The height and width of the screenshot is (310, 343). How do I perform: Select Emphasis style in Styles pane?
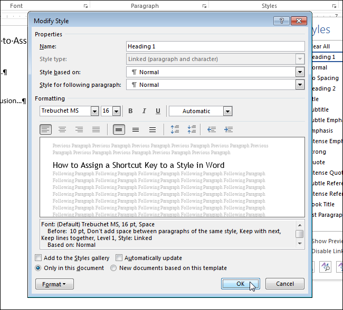tap(327, 131)
